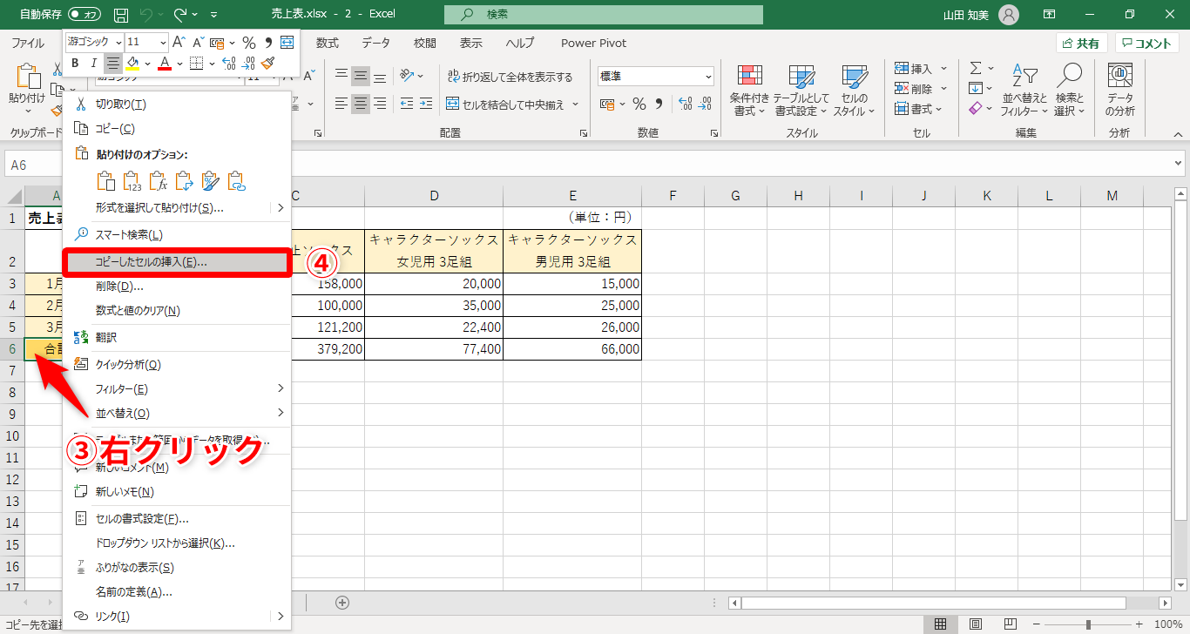Click 検索と選択 find and select button
The width and height of the screenshot is (1190, 634).
tap(1069, 91)
